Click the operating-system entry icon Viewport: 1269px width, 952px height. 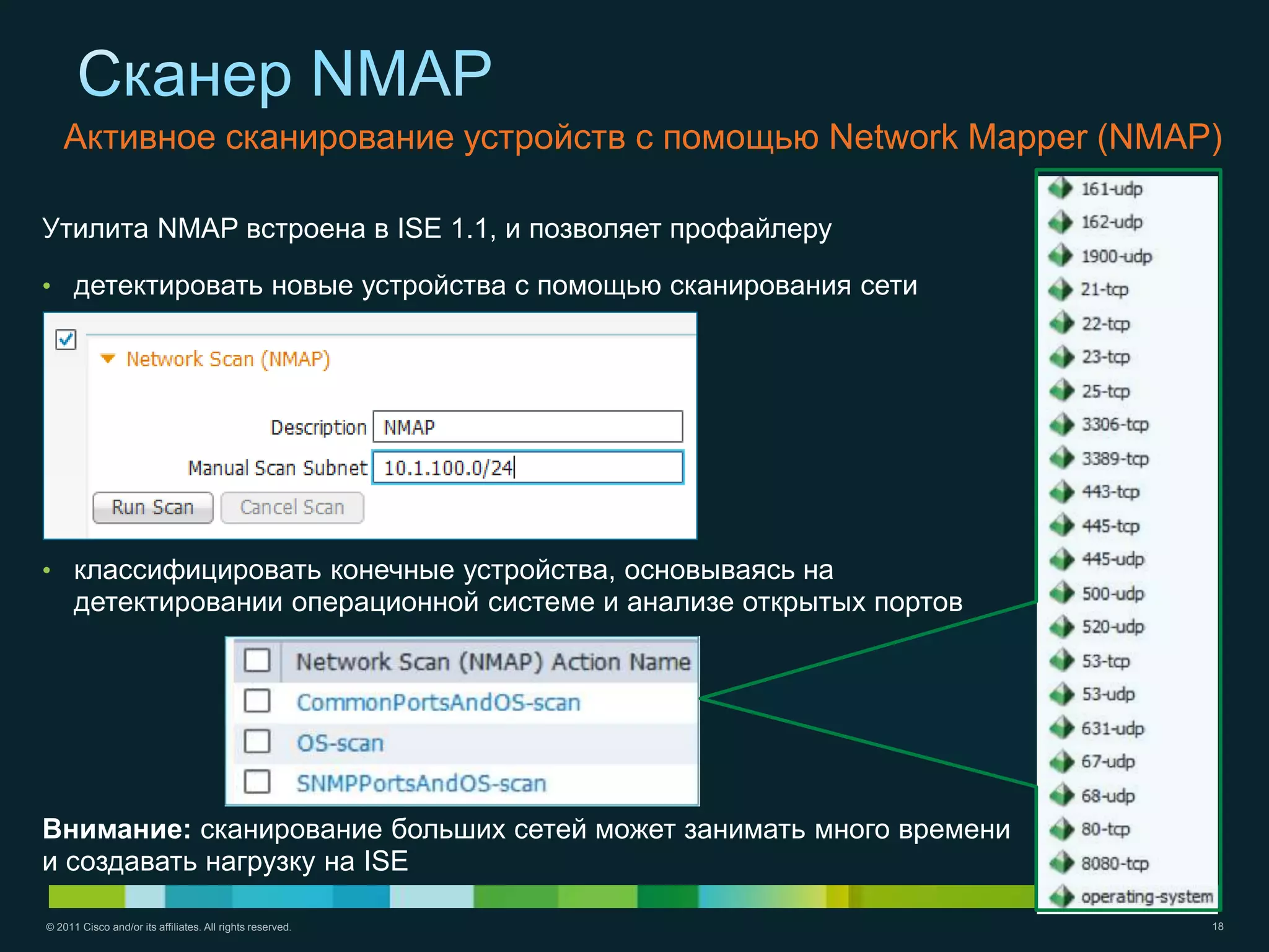coord(1062,897)
